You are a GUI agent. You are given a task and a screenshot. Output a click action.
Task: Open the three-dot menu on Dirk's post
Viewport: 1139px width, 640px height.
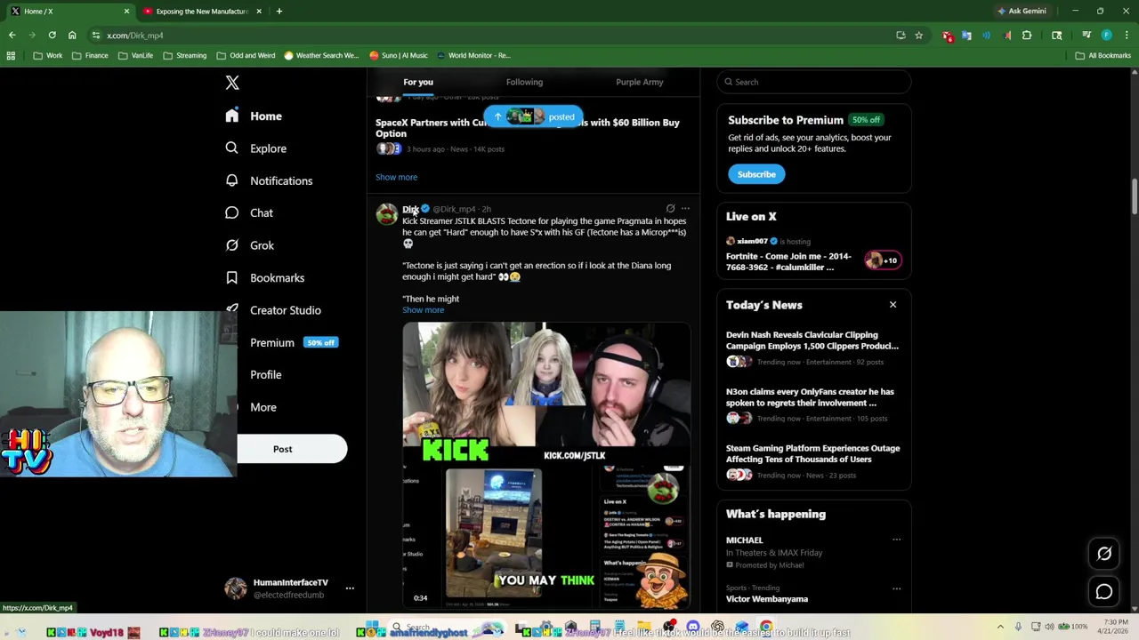pyautogui.click(x=685, y=209)
